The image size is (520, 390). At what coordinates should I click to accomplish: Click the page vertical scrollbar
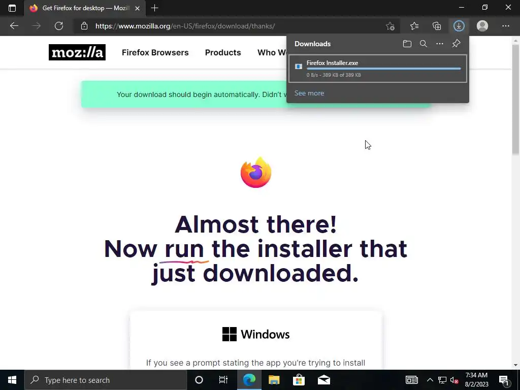(x=515, y=100)
